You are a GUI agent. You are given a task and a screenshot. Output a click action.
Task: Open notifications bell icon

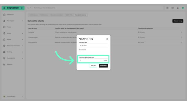[178, 8]
